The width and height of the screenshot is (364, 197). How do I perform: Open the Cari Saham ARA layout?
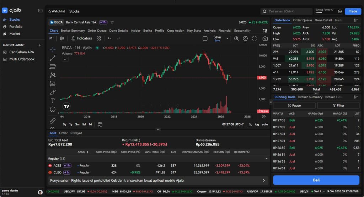pos(22,52)
